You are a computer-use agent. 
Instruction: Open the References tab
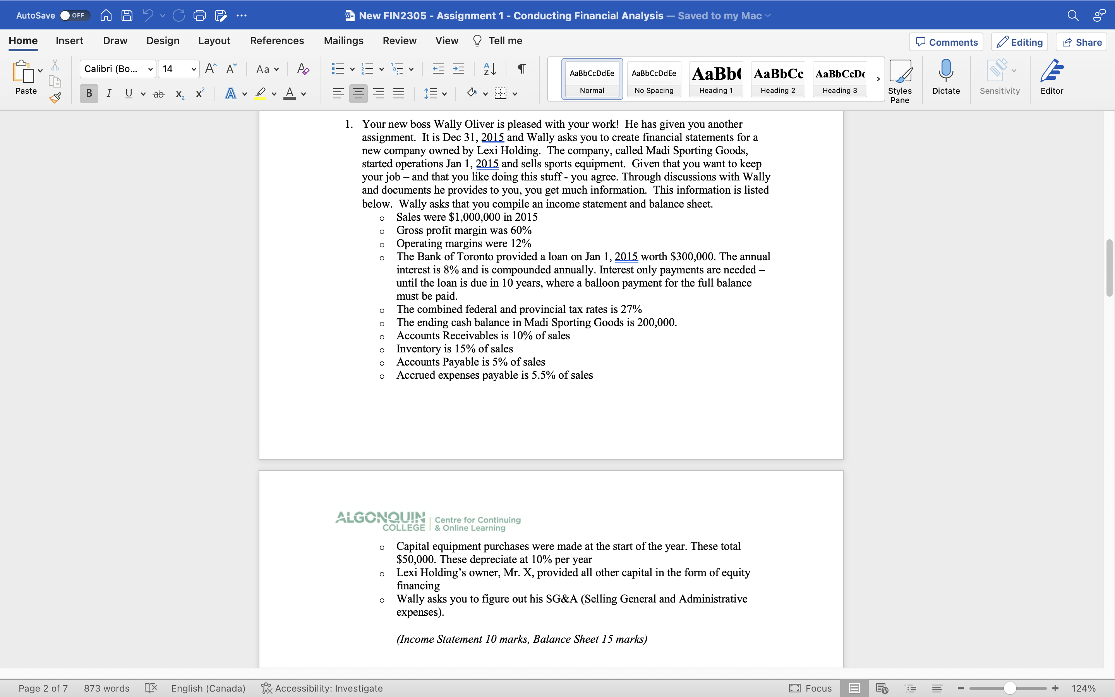pyautogui.click(x=276, y=41)
